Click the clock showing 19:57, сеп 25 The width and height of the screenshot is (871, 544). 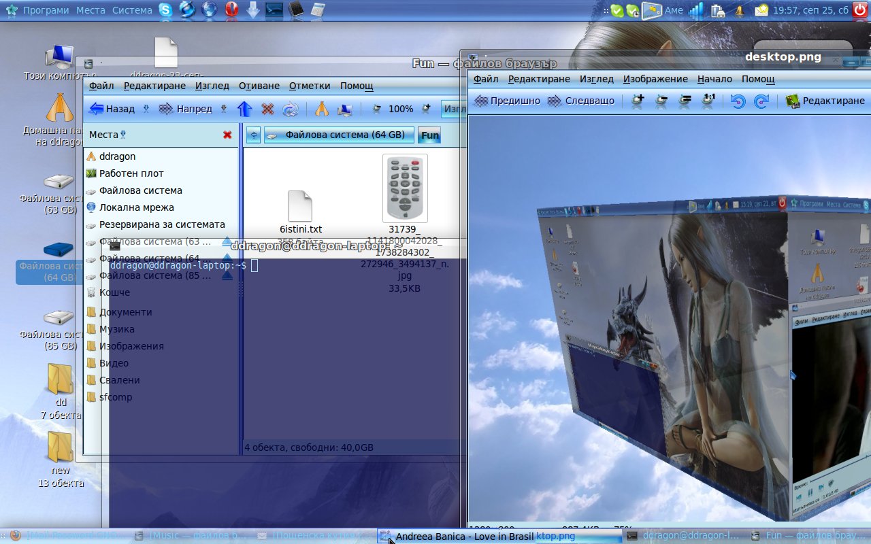pos(811,10)
